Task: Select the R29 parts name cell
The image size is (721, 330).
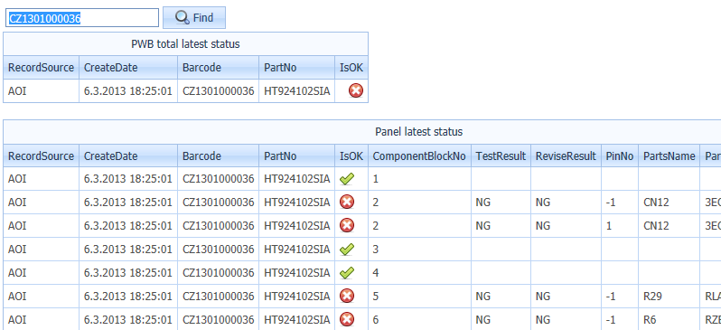Action: pyautogui.click(x=669, y=296)
